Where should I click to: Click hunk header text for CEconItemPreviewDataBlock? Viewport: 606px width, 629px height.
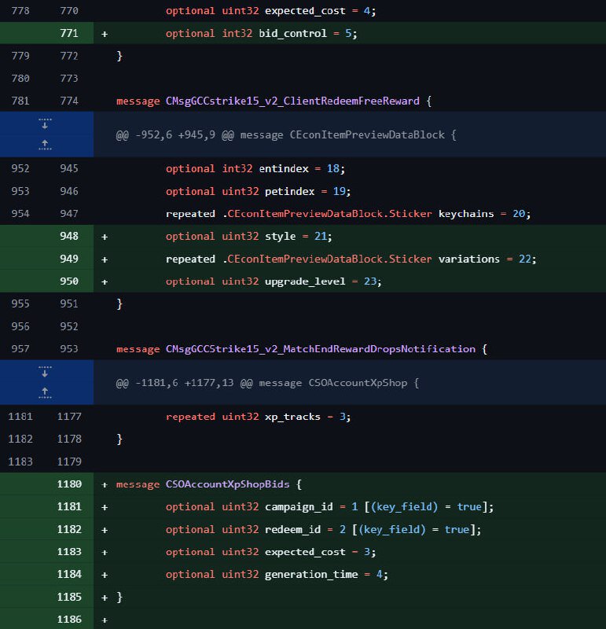pos(285,134)
